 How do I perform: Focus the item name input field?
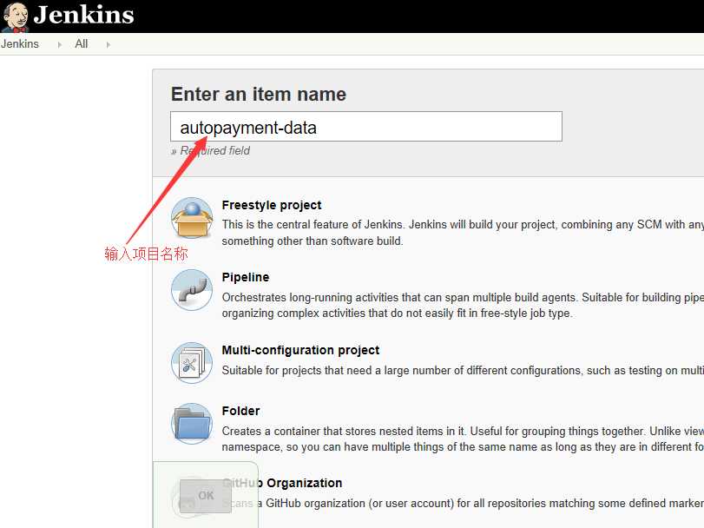(x=366, y=127)
